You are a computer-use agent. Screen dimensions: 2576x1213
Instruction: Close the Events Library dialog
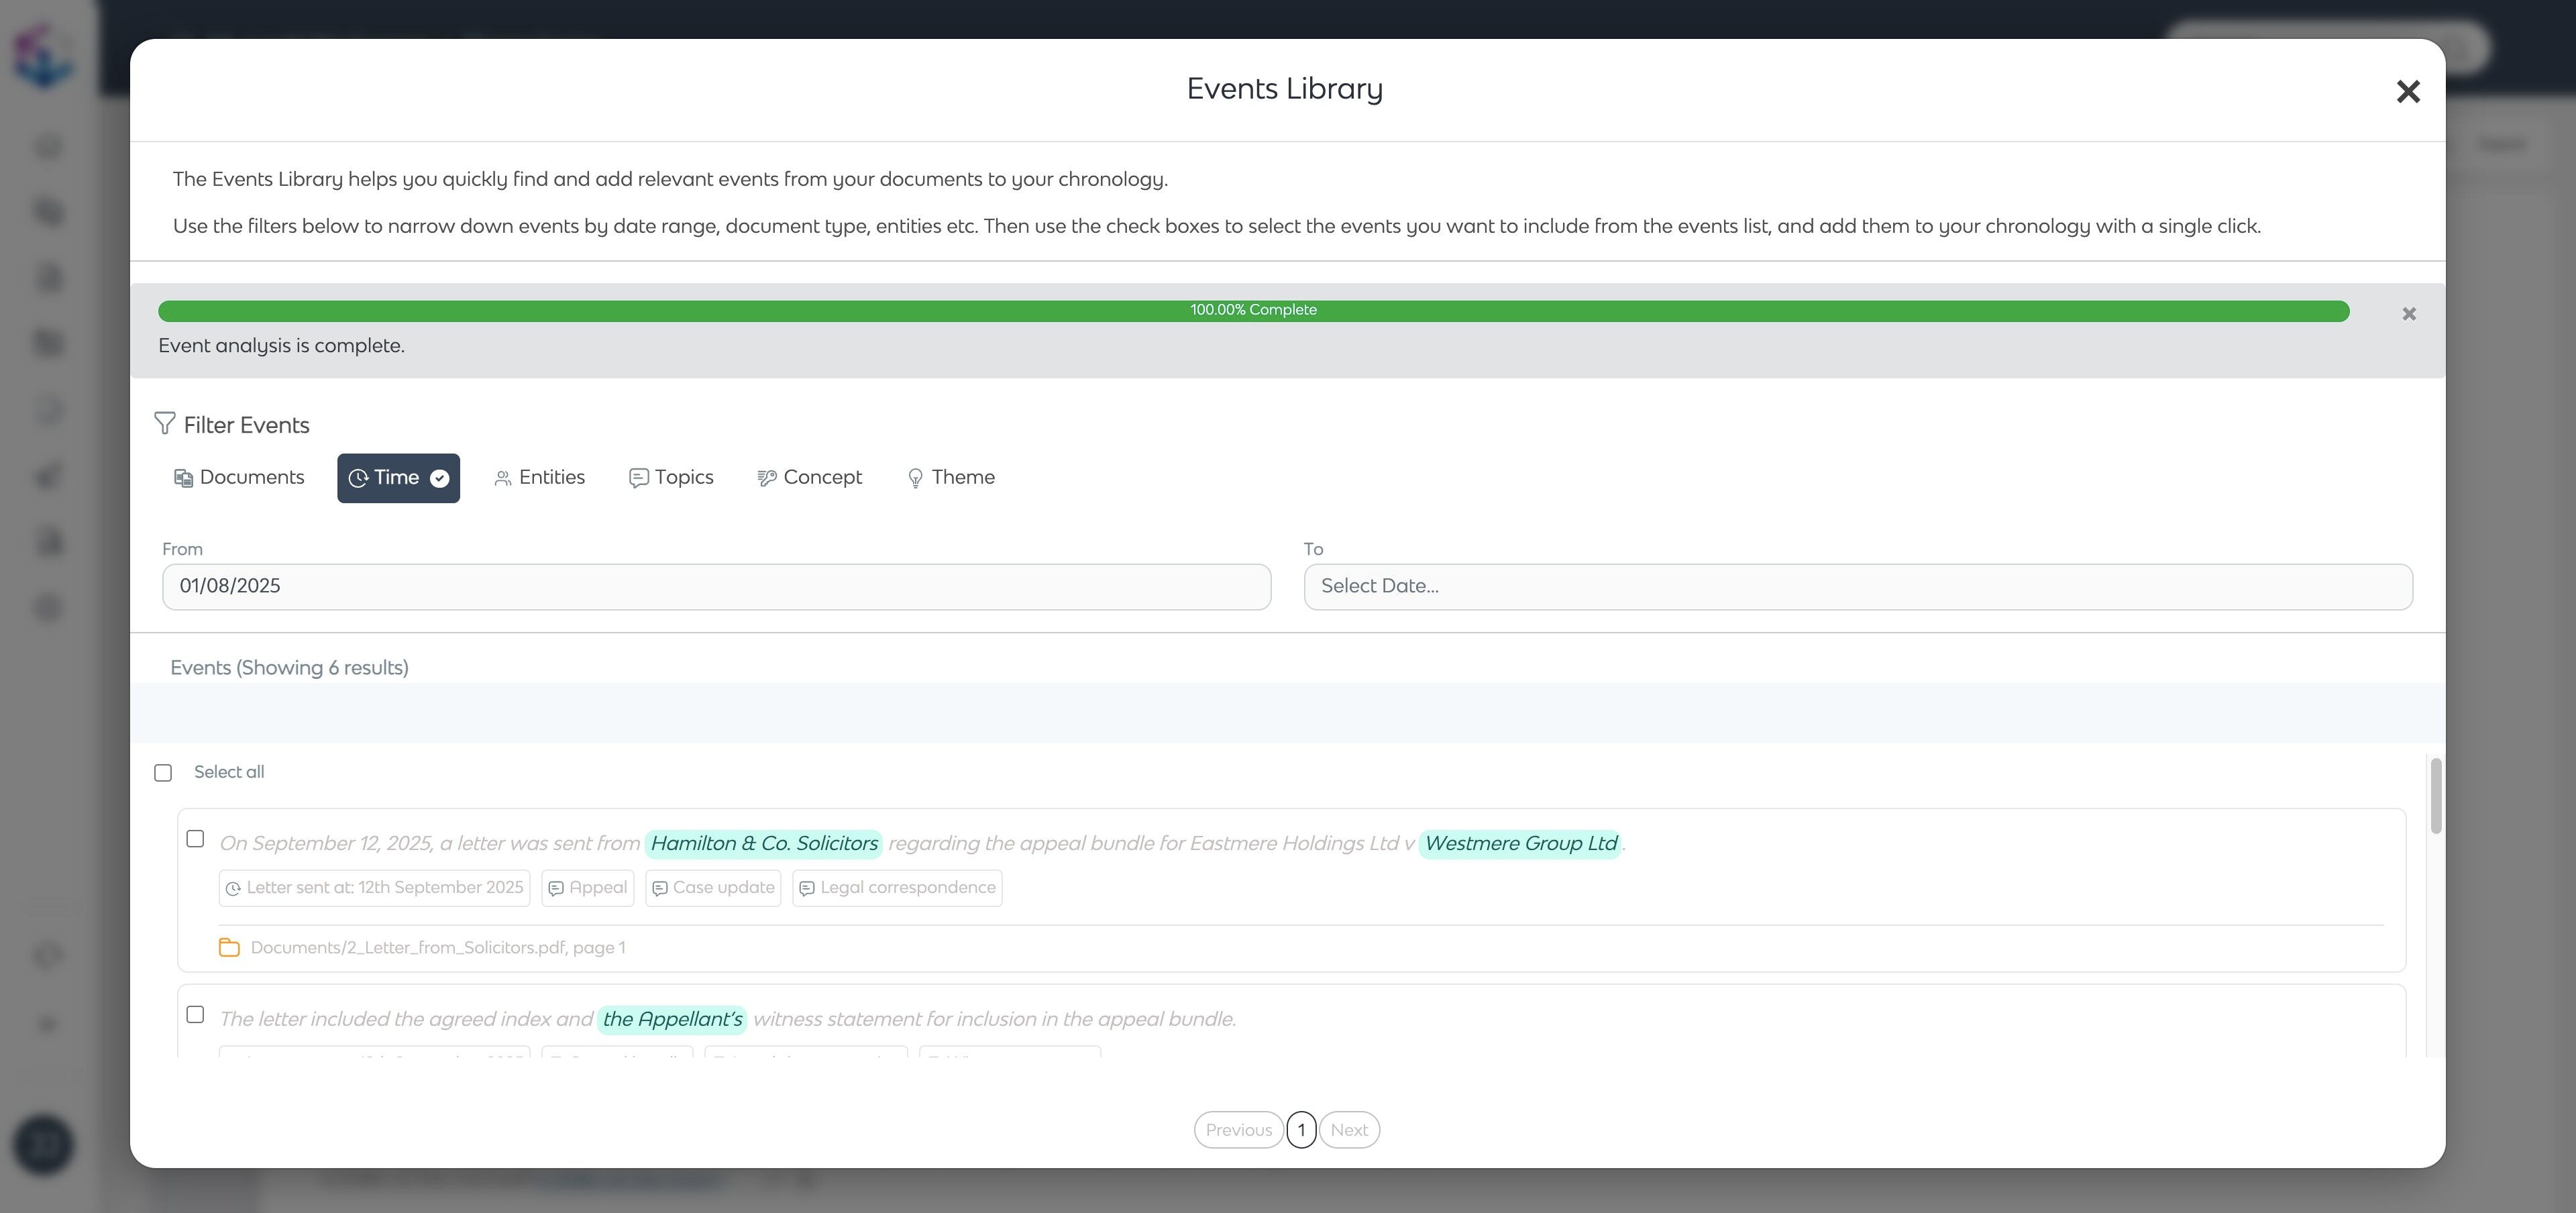(x=2407, y=92)
